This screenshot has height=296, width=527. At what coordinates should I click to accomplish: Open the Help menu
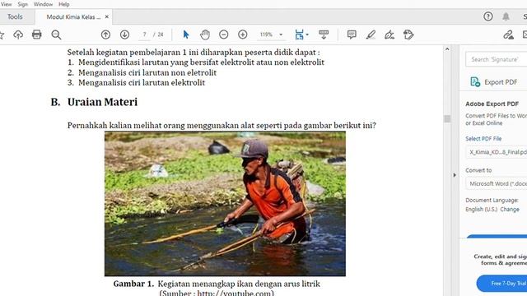pos(64,4)
